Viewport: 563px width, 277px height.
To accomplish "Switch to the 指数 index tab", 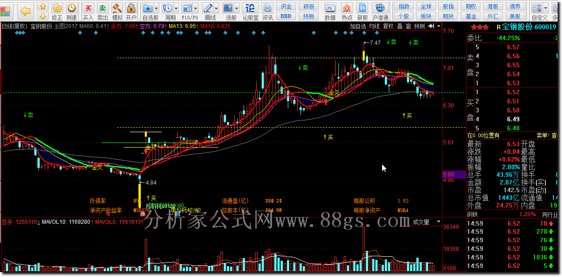I will (404, 6).
